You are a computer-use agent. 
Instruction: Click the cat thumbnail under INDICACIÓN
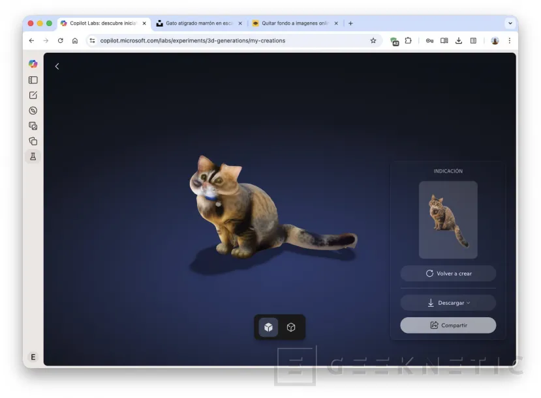pyautogui.click(x=448, y=220)
